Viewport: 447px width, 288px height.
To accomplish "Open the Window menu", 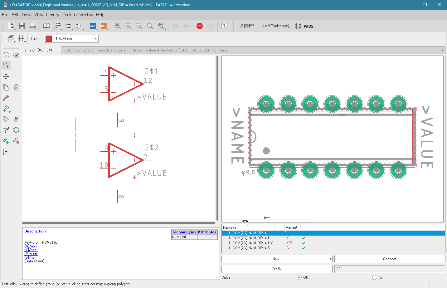I will 86,15.
